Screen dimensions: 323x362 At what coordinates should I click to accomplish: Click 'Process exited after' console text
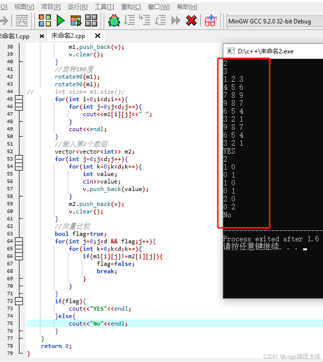[263, 239]
